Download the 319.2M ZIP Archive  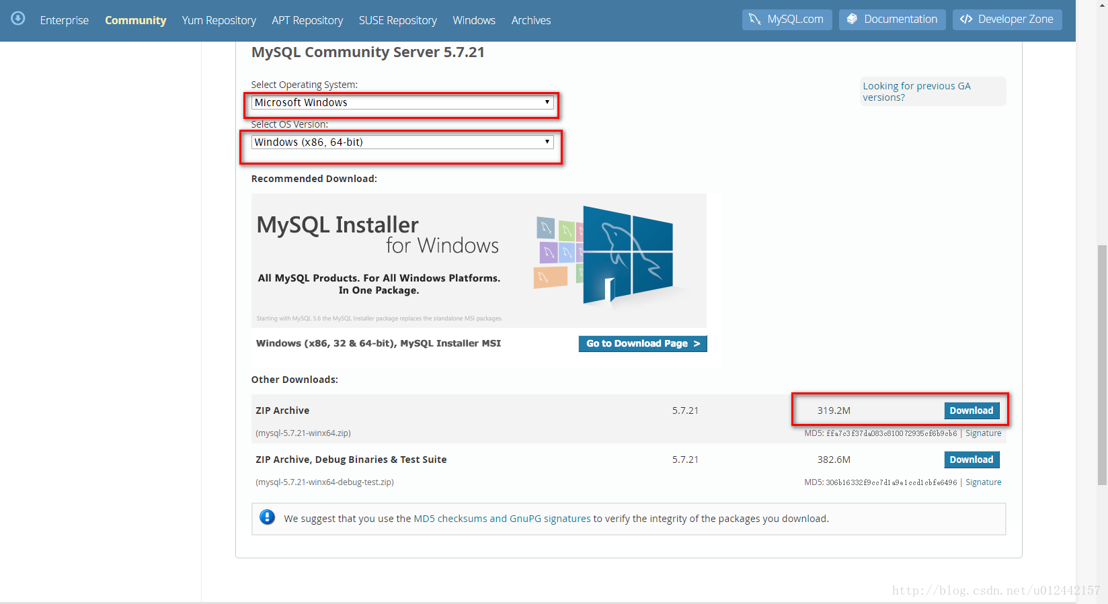pyautogui.click(x=972, y=411)
